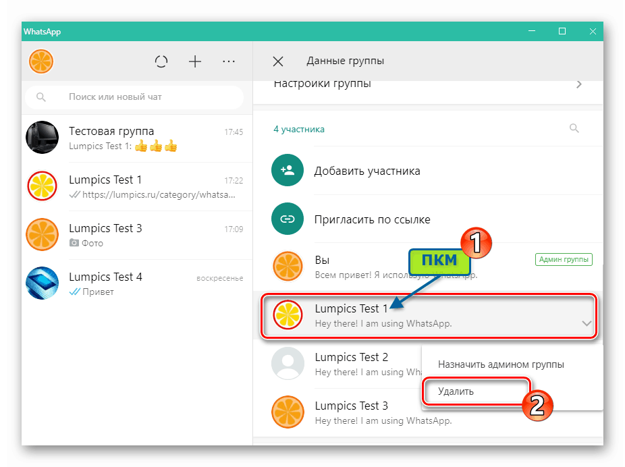Image resolution: width=625 pixels, height=467 pixels.
Task: Click the Lumpics Test 3 orange avatar in the chat list
Action: [43, 235]
